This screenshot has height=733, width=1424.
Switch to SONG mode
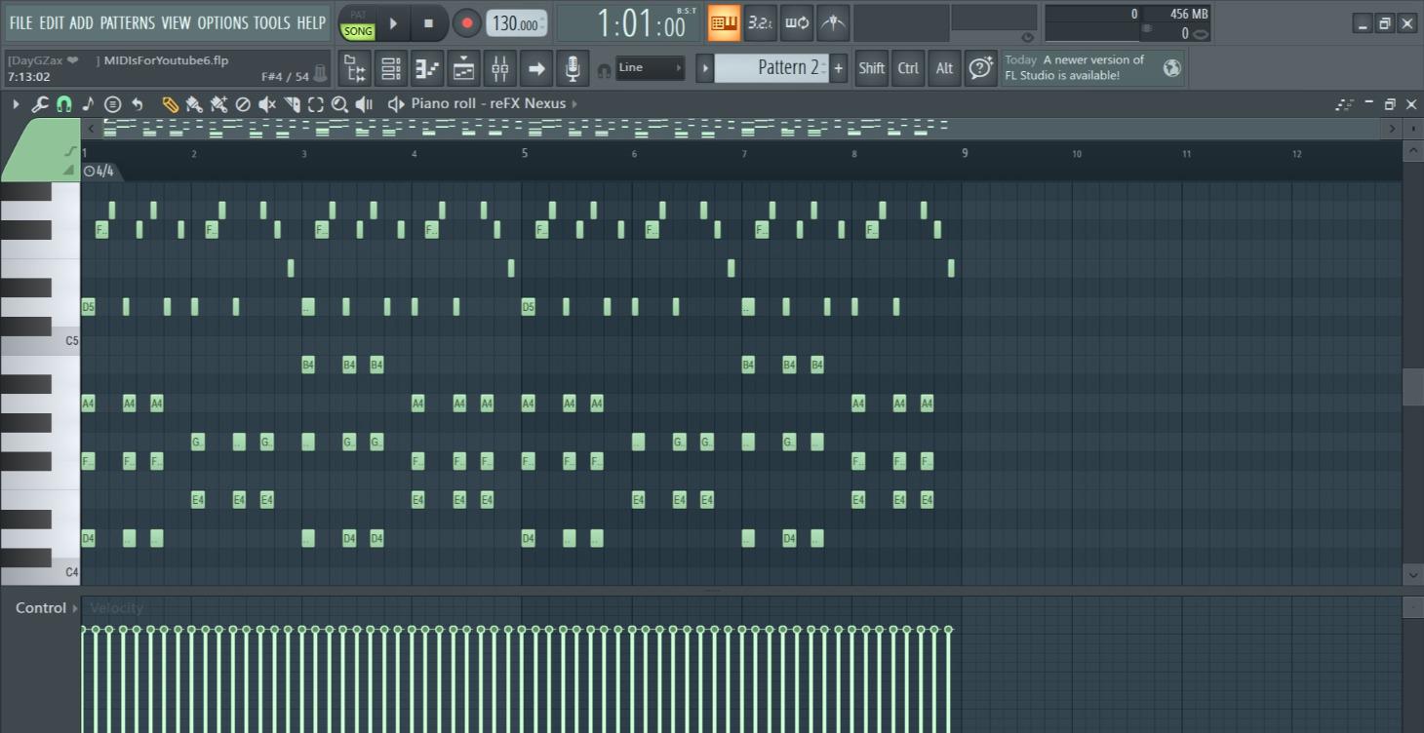(x=358, y=31)
